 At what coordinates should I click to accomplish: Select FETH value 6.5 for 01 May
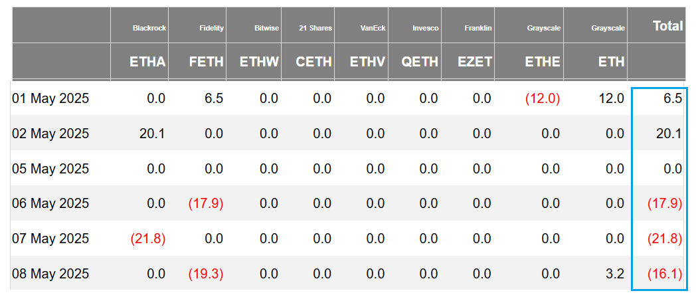pyautogui.click(x=214, y=99)
